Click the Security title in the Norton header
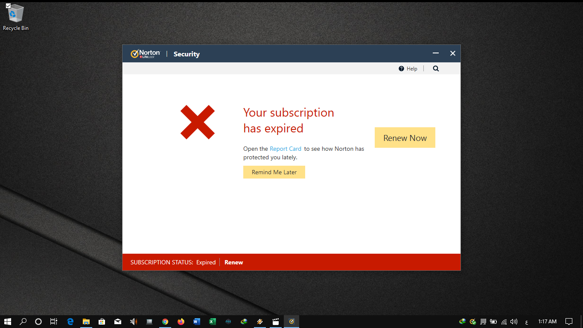583x328 pixels. [187, 54]
